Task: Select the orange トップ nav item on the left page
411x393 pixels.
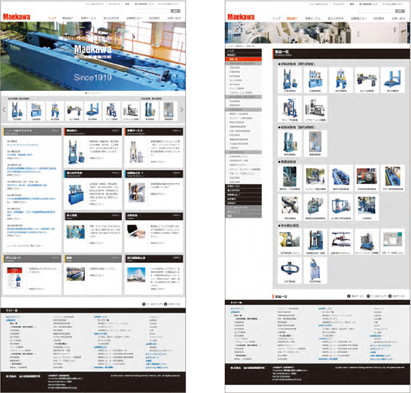Action: click(x=52, y=18)
